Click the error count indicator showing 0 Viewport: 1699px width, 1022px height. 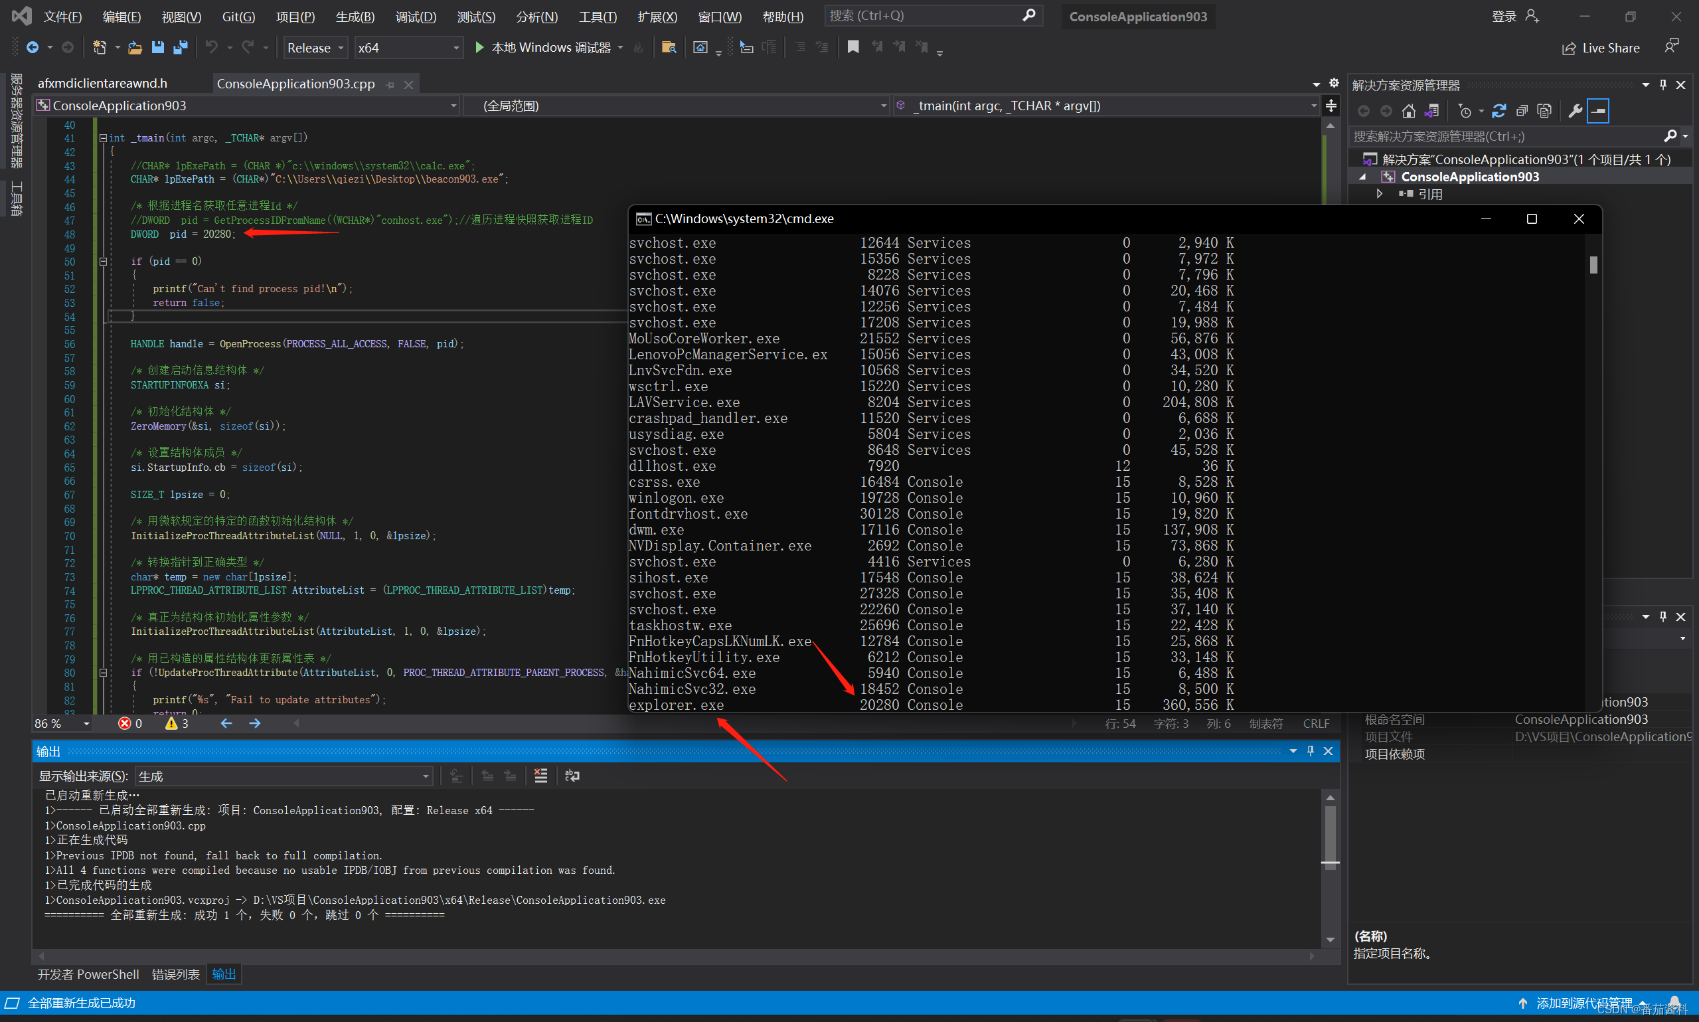[130, 724]
